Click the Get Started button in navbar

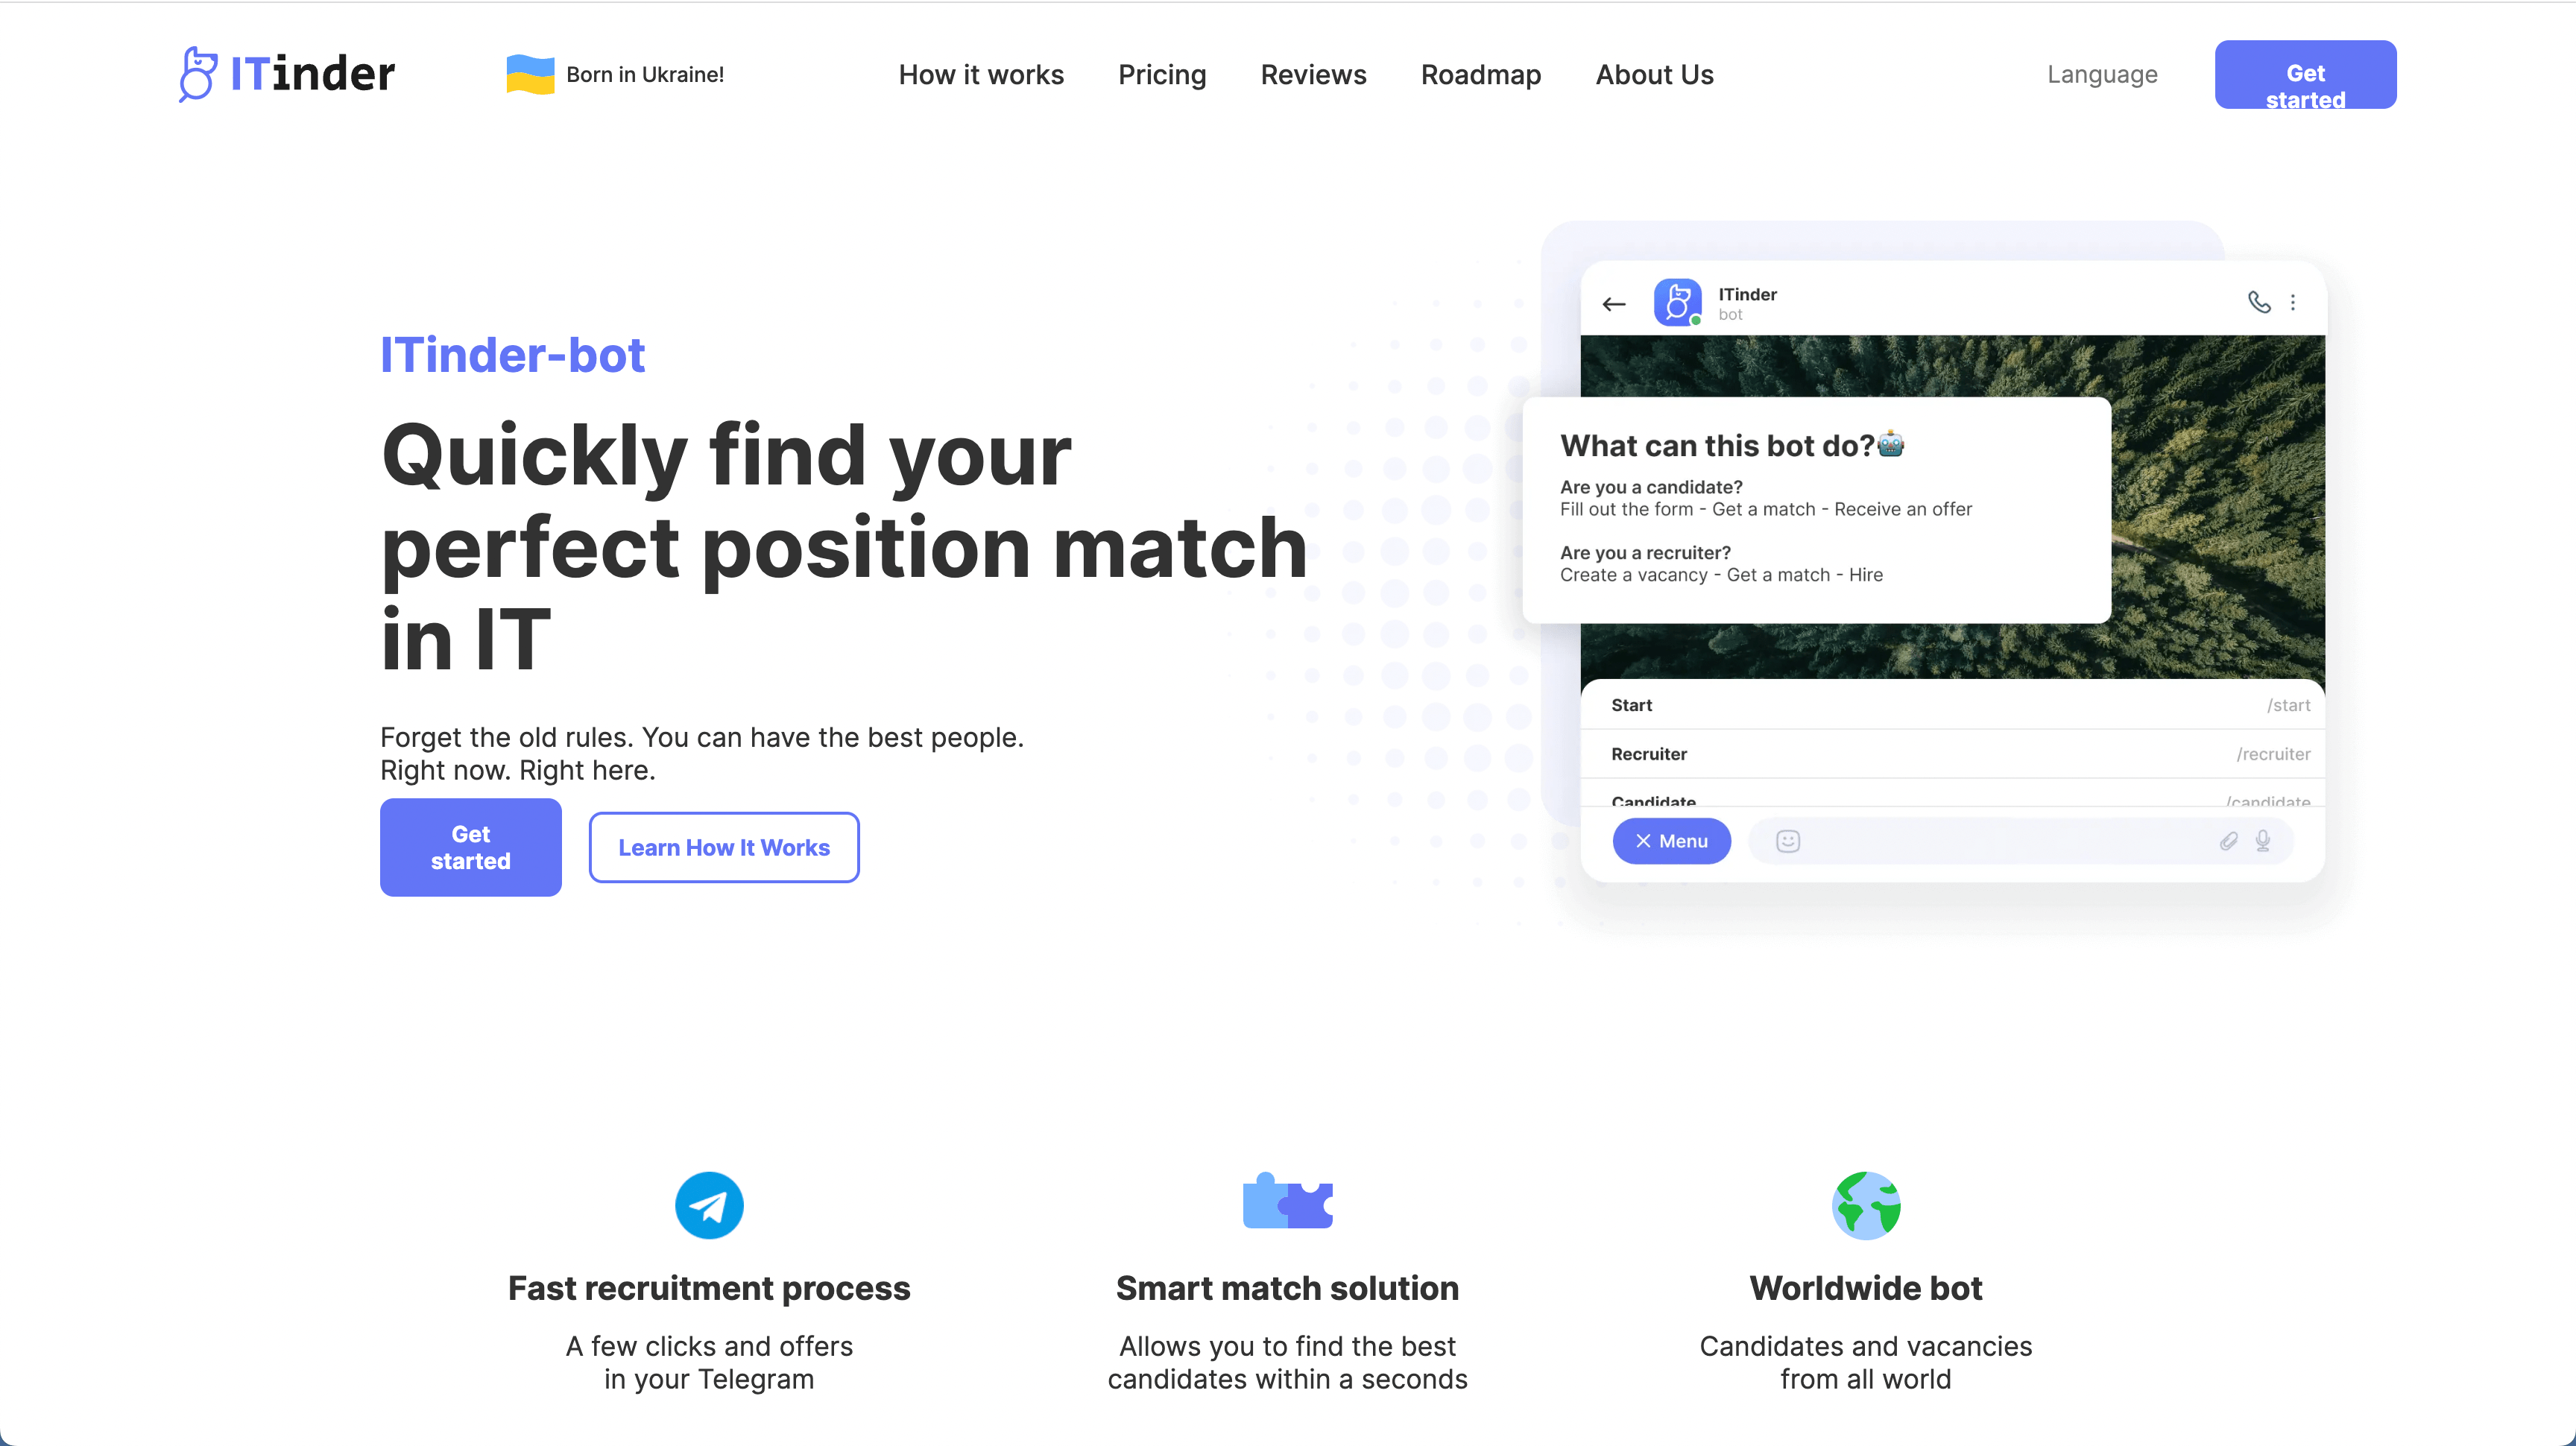(x=2305, y=75)
